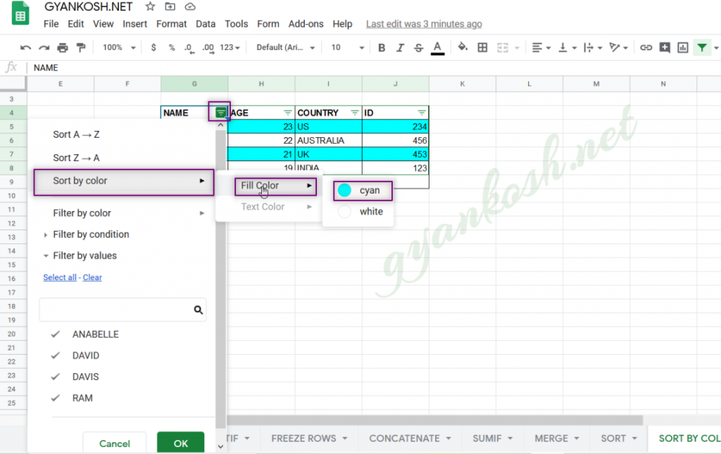
Task: Click the Select all link
Action: click(x=60, y=277)
